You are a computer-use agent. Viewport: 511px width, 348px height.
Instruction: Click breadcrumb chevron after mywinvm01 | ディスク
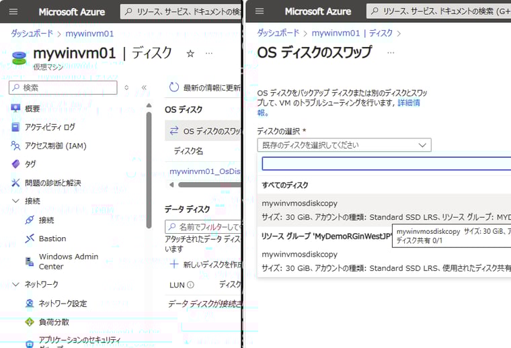pyautogui.click(x=399, y=33)
